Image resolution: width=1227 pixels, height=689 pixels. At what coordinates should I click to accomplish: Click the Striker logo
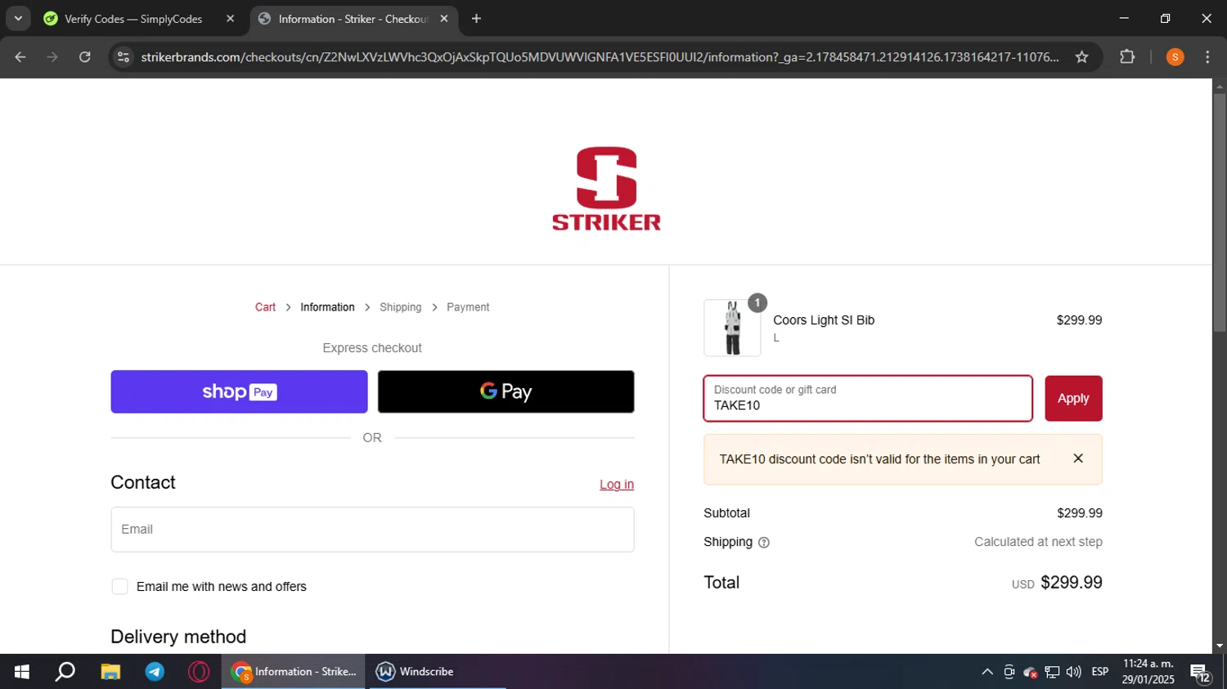[x=606, y=189]
